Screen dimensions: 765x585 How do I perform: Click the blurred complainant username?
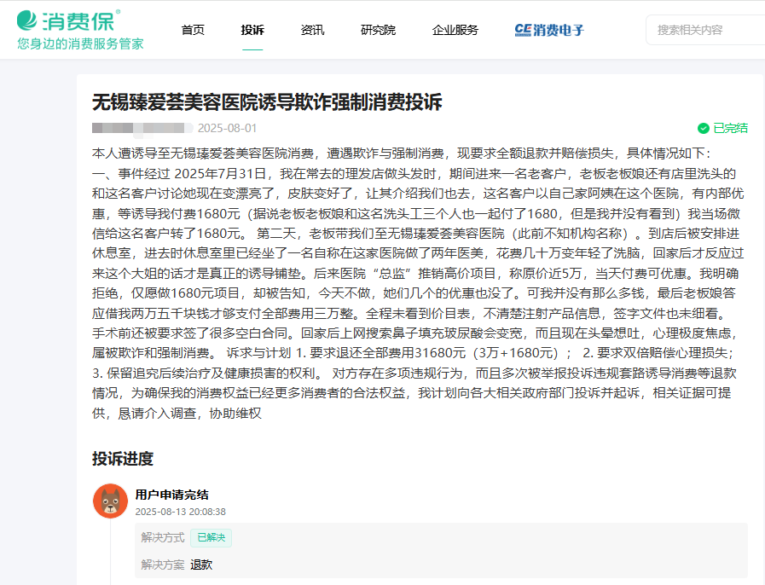tap(142, 128)
